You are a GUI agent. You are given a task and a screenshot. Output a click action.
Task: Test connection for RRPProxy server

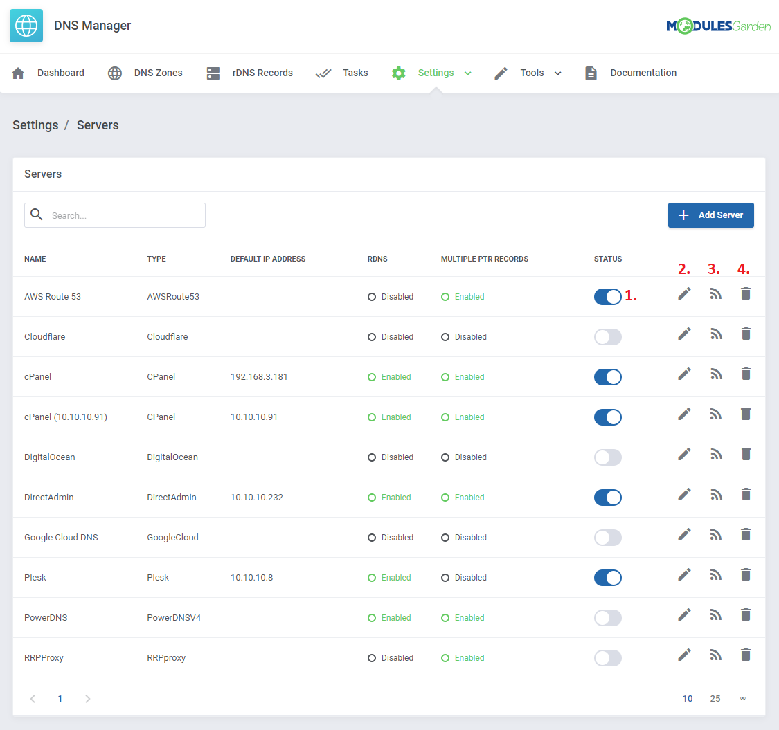point(715,655)
